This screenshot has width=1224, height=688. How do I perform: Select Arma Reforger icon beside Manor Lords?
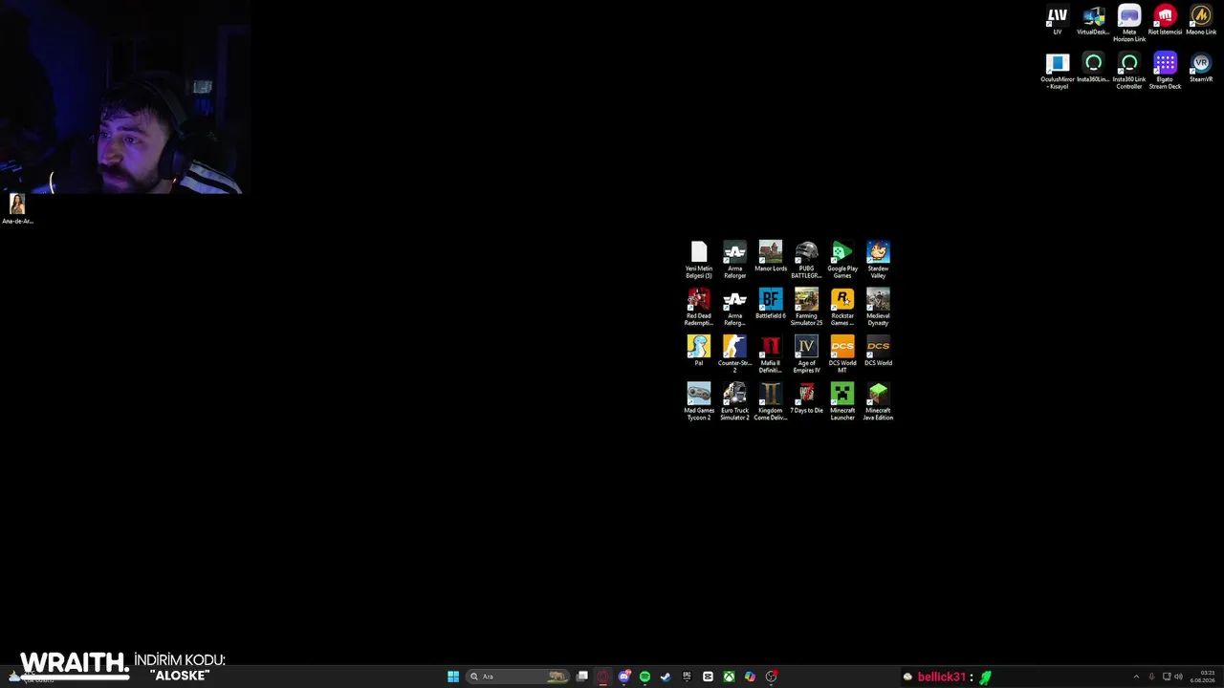[734, 260]
